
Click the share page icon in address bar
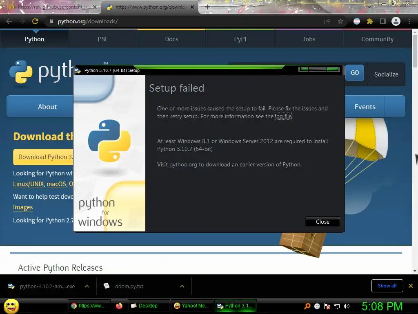pos(327,21)
